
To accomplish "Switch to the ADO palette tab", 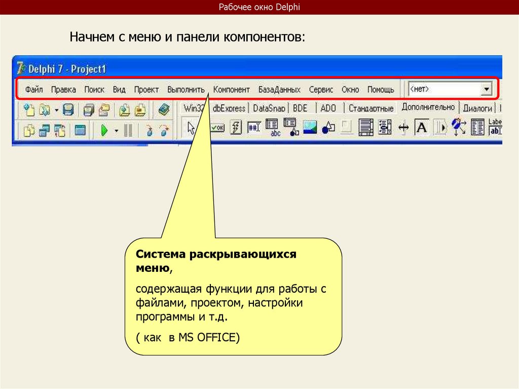I will pyautogui.click(x=328, y=108).
